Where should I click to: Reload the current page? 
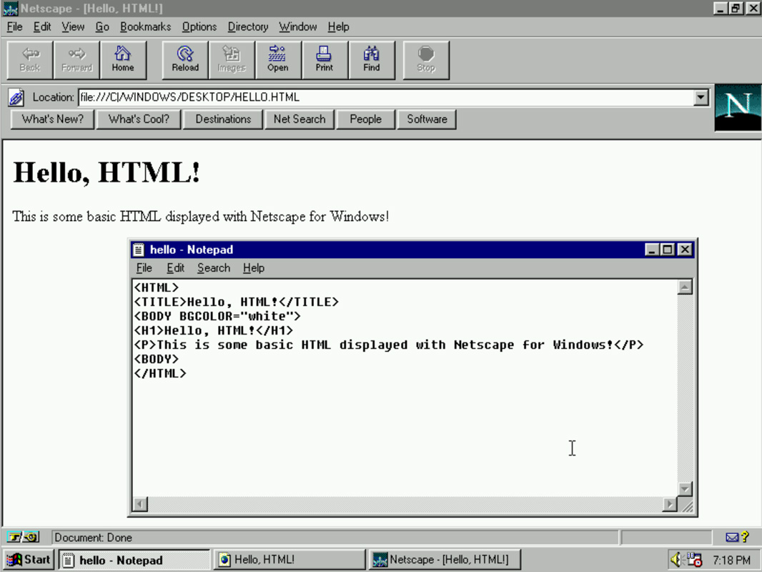pos(184,59)
